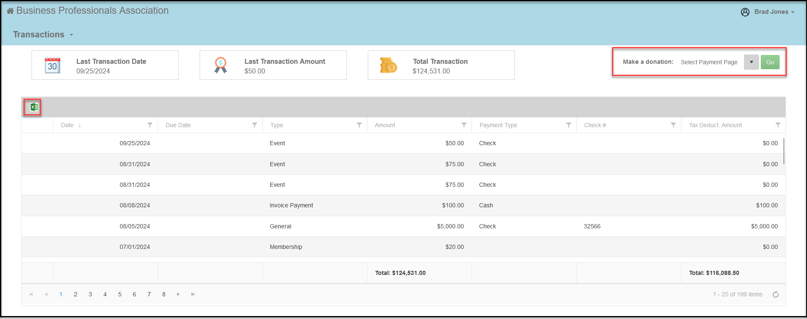This screenshot has width=807, height=319.
Task: Refresh the transactions grid
Action: coord(776,295)
